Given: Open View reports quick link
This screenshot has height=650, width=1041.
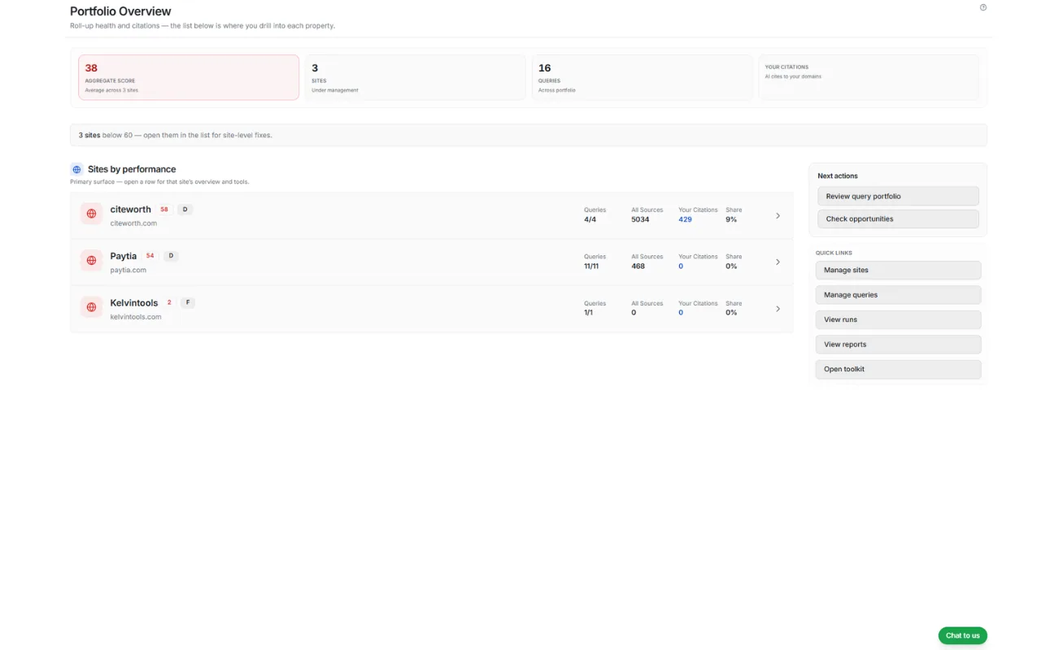Looking at the screenshot, I should pos(898,344).
